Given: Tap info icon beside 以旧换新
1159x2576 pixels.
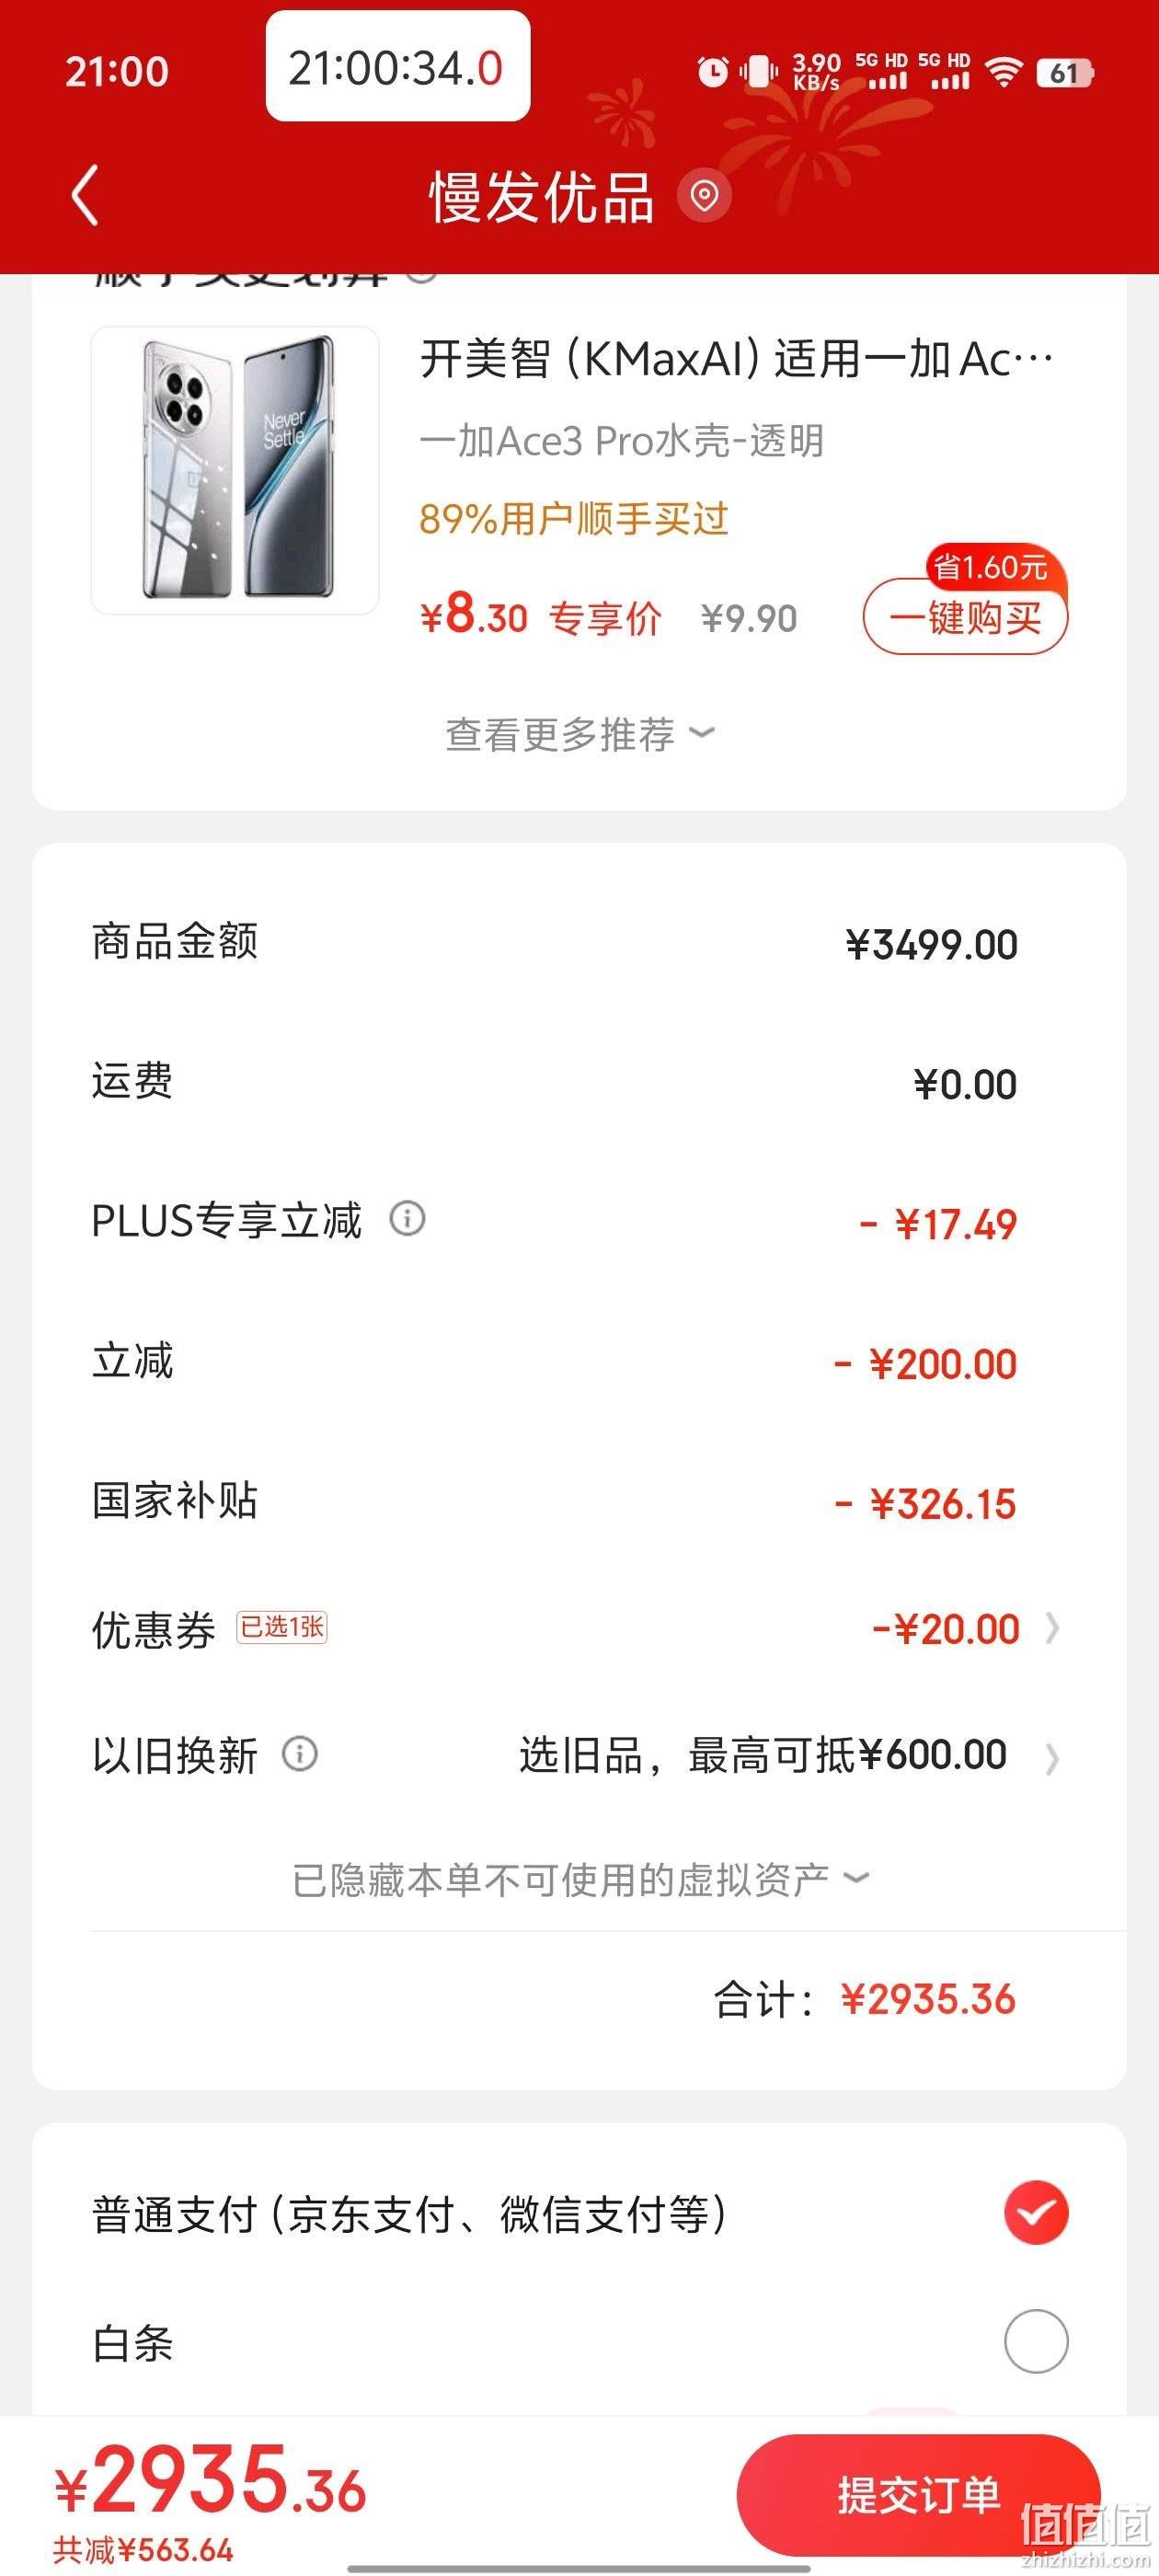Looking at the screenshot, I should pos(300,1754).
